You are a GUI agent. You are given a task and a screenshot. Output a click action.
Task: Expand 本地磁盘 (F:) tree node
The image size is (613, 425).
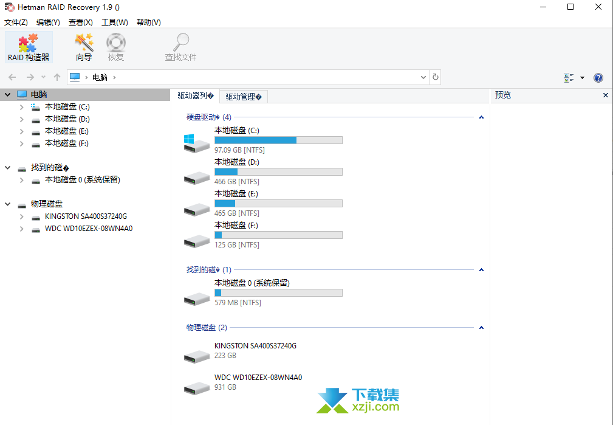tap(22, 143)
